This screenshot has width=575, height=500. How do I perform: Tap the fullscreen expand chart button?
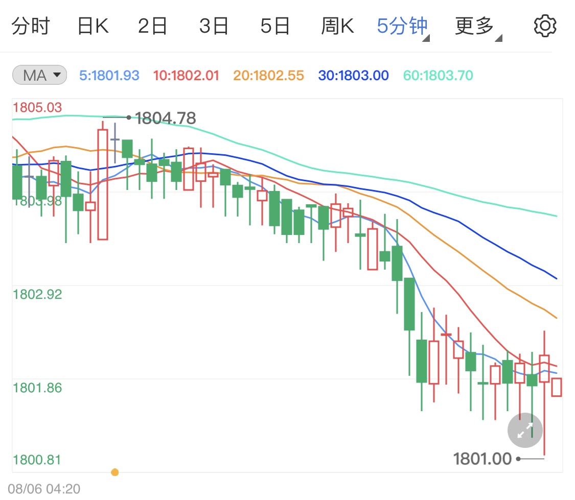point(525,430)
